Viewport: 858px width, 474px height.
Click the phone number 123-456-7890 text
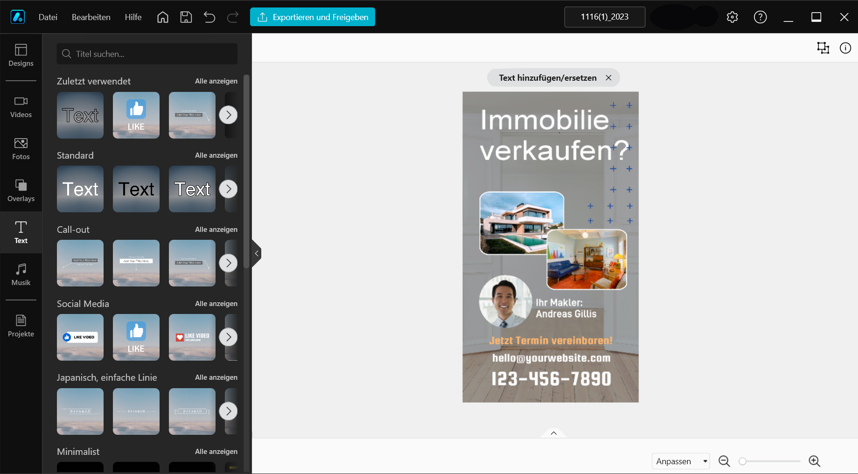[551, 379]
